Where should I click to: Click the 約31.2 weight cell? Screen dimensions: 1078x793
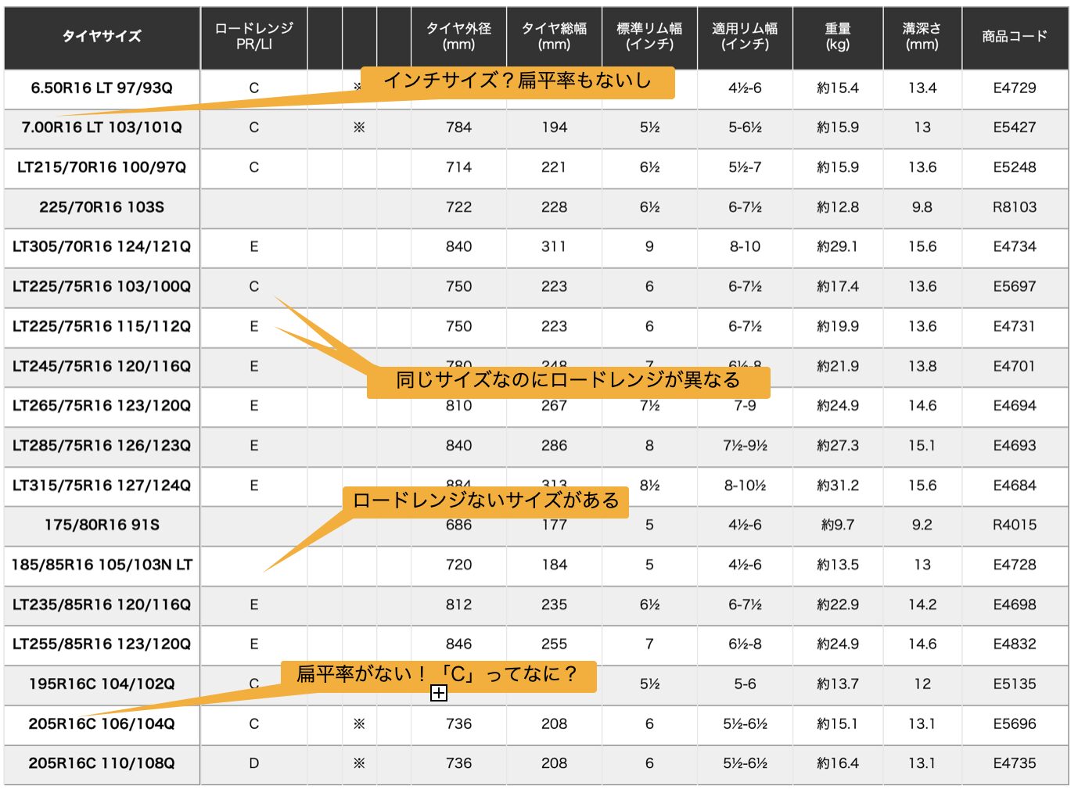click(x=838, y=486)
